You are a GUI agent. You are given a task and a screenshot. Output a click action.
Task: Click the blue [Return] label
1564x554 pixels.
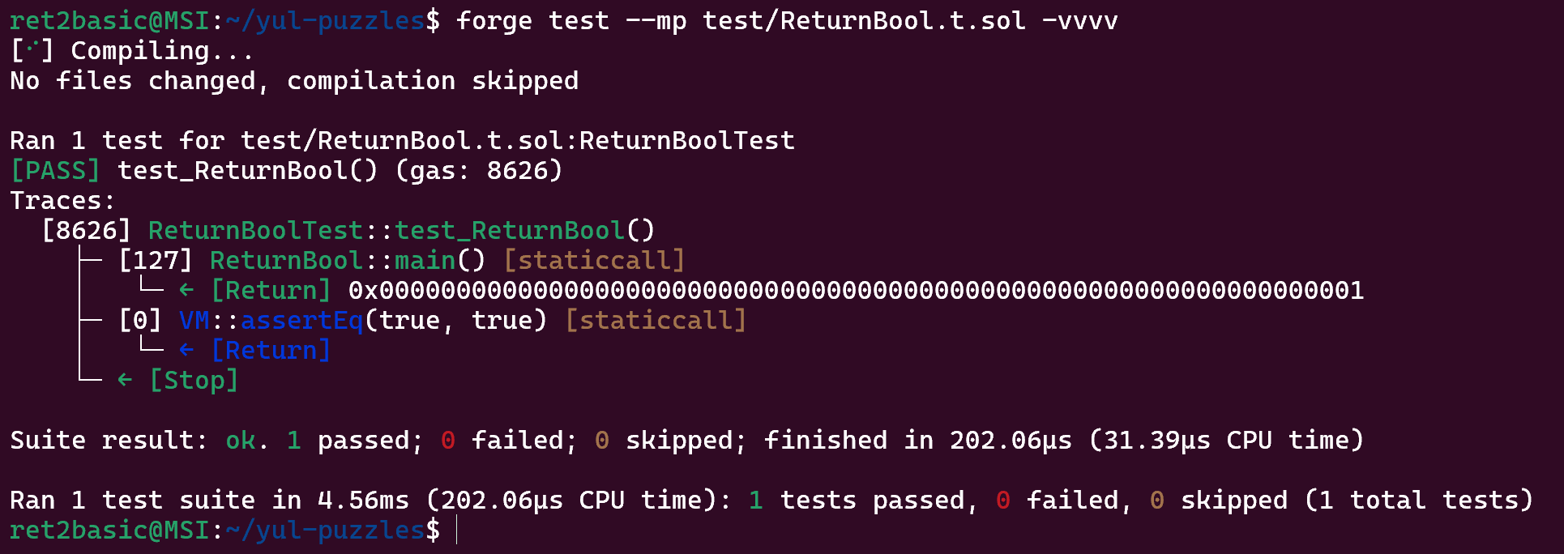[271, 350]
